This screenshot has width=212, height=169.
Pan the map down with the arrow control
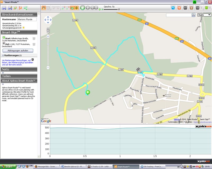click(x=48, y=22)
